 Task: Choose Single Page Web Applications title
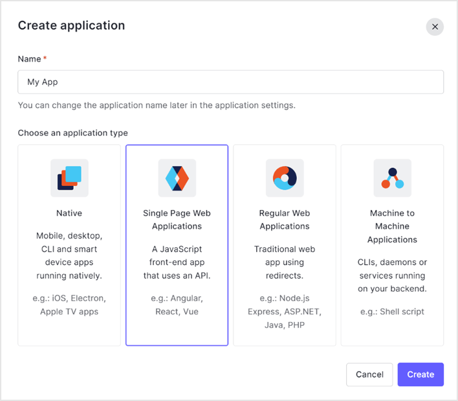tap(177, 220)
